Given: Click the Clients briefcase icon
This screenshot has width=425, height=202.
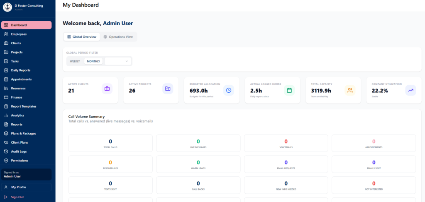Looking at the screenshot, I should coord(6,43).
